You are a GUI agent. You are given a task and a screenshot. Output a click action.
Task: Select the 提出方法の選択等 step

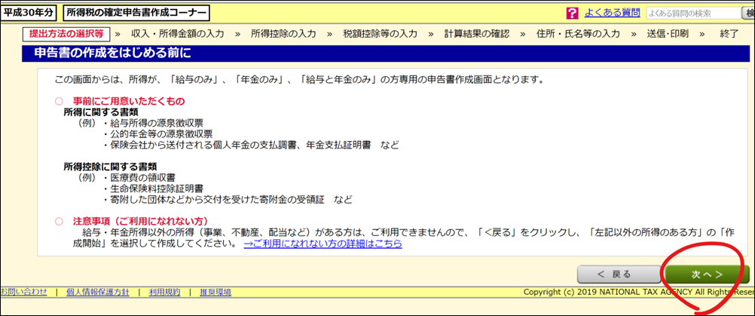point(66,34)
